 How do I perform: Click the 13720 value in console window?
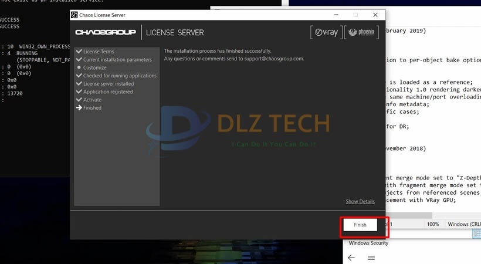click(15, 93)
